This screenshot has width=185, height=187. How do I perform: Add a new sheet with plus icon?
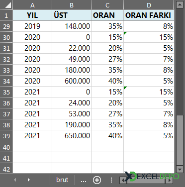click(97, 180)
